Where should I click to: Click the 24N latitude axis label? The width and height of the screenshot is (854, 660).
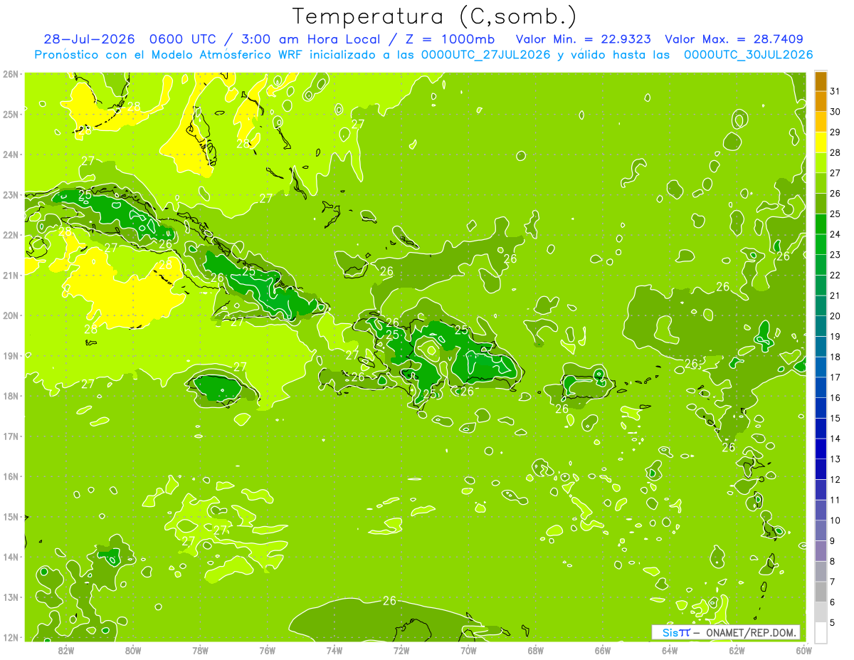(11, 154)
